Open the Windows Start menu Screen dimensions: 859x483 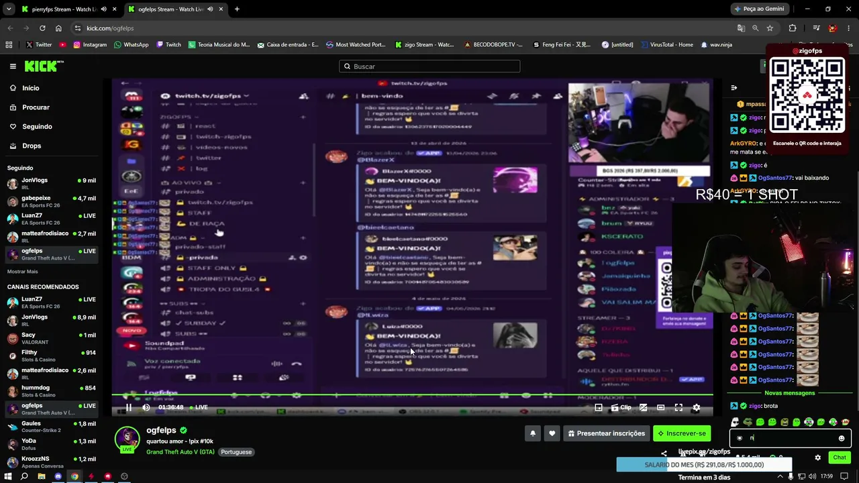click(7, 476)
